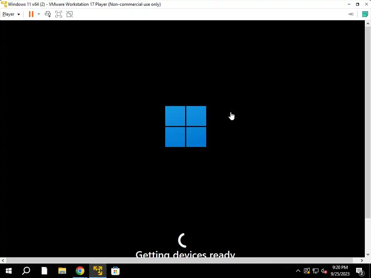Click the horizontal scrollbar right arrow
This screenshot has height=278, width=371.
[362, 260]
